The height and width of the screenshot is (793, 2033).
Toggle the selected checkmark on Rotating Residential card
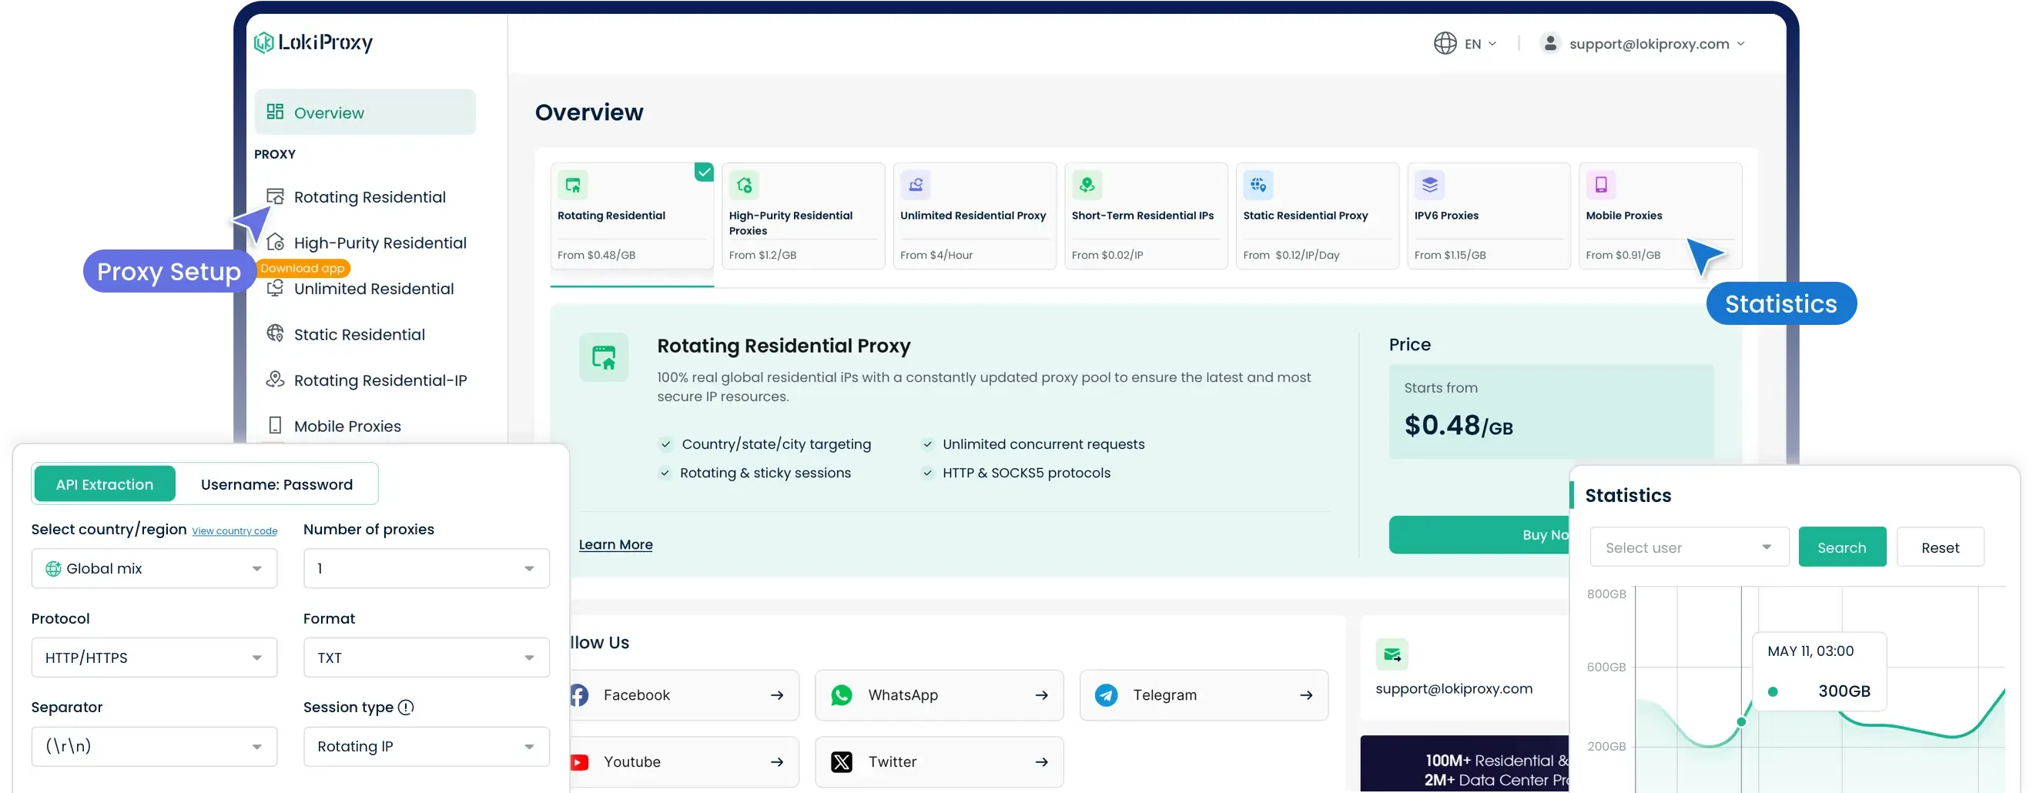tap(704, 172)
